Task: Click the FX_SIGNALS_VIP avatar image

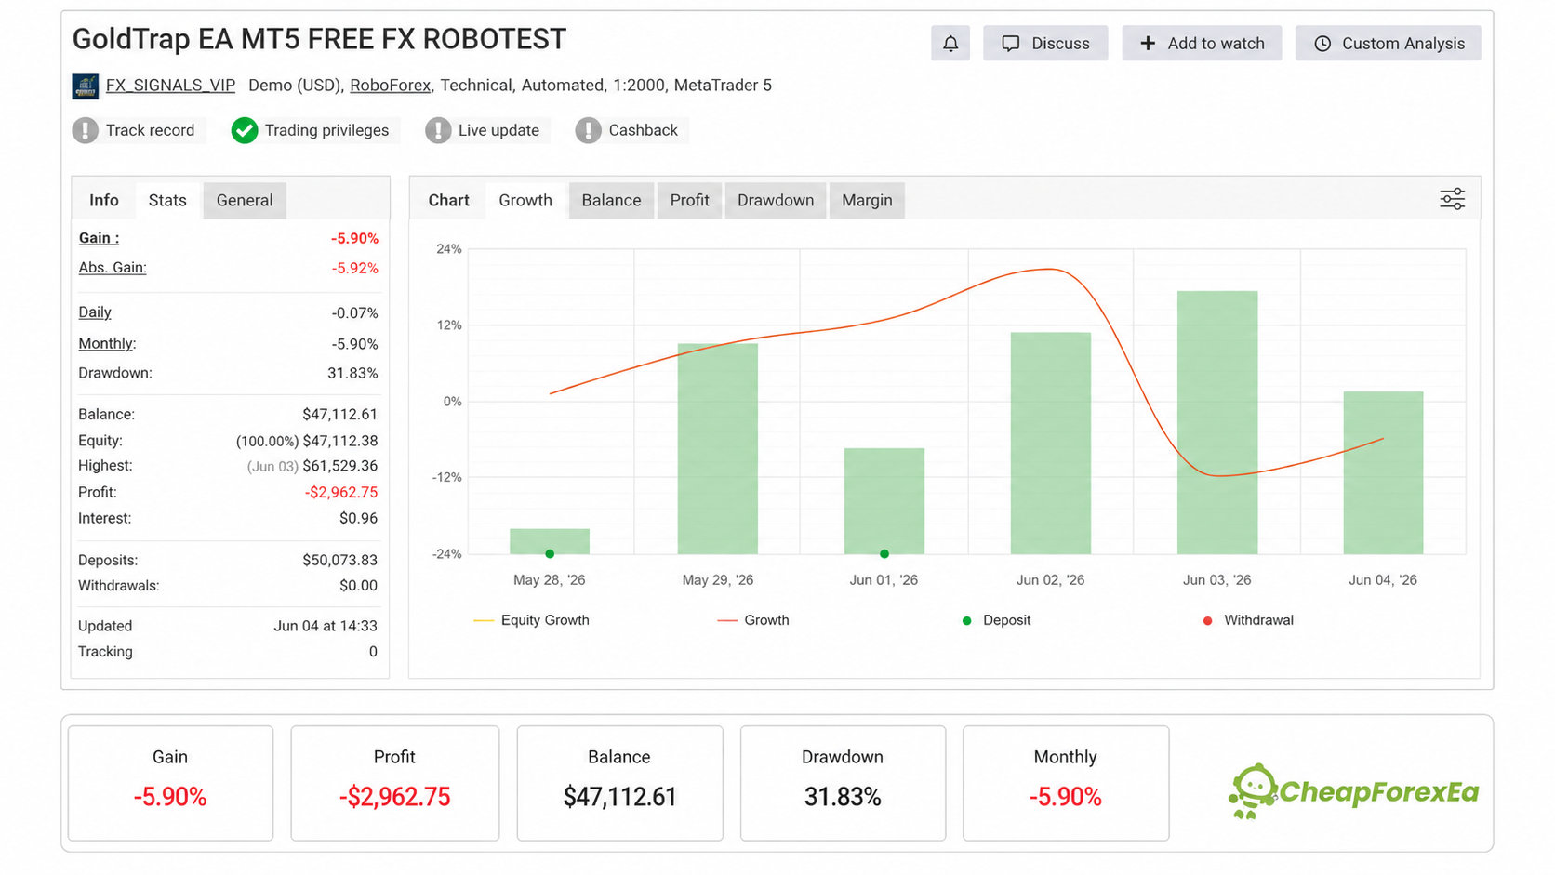Action: coord(86,86)
